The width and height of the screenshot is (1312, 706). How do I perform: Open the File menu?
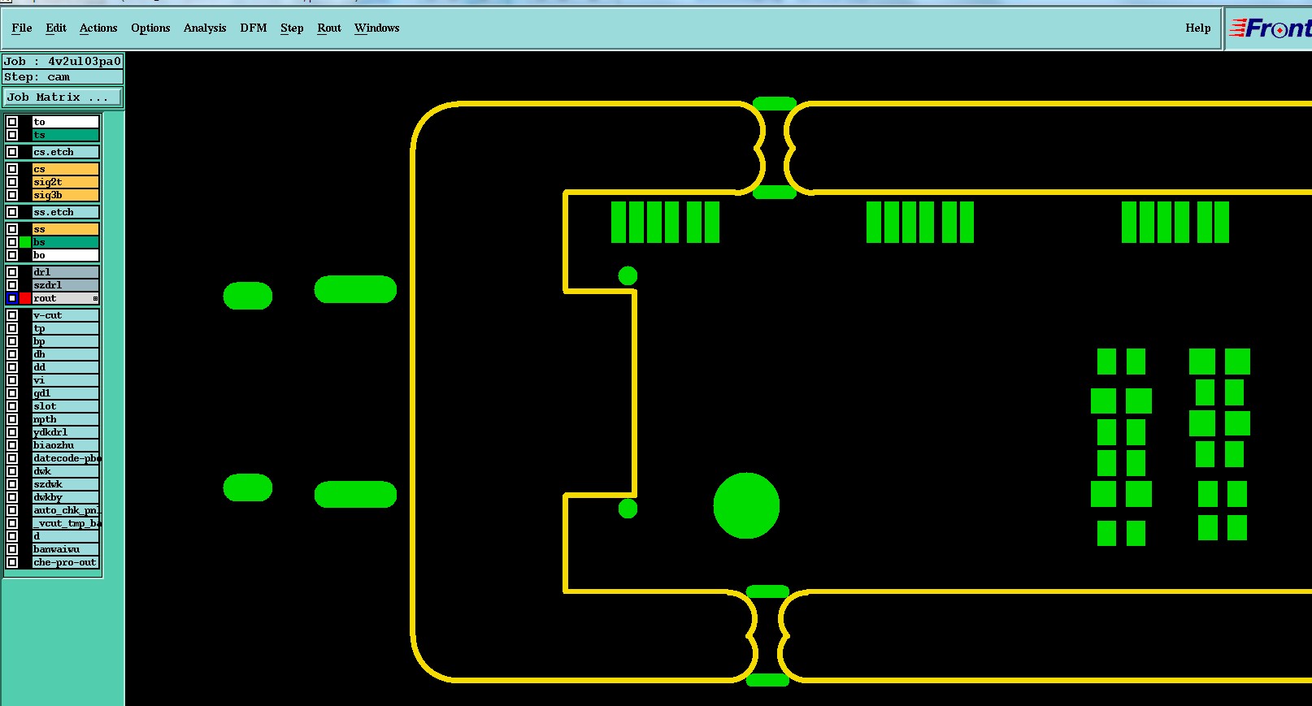[x=22, y=28]
